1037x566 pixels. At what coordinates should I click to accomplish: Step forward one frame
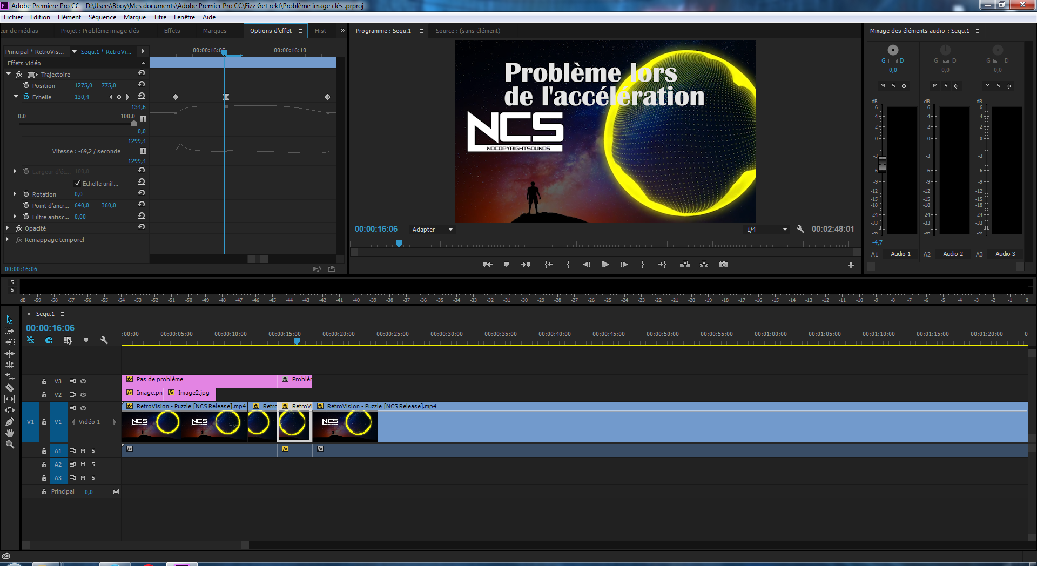point(624,265)
